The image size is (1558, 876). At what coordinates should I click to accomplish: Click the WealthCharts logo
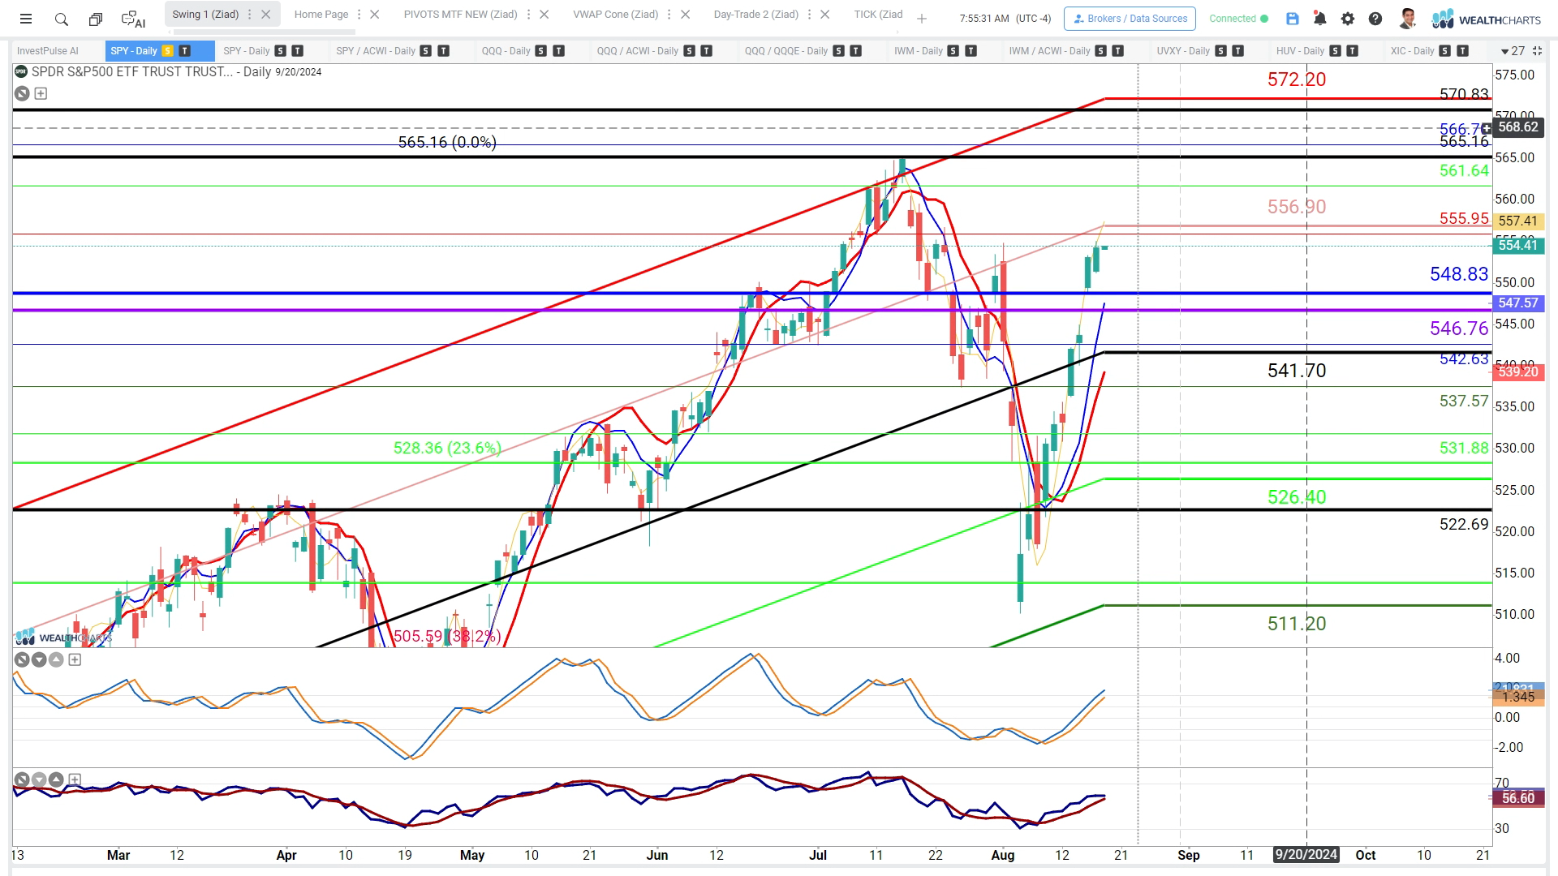[x=1487, y=19]
